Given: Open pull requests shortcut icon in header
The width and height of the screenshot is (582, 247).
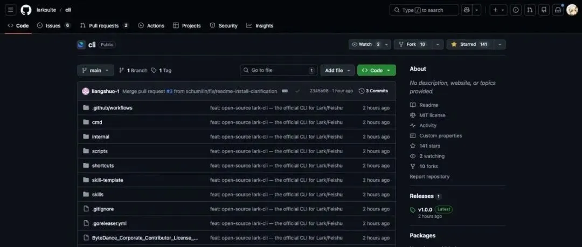Looking at the screenshot, I should [530, 10].
